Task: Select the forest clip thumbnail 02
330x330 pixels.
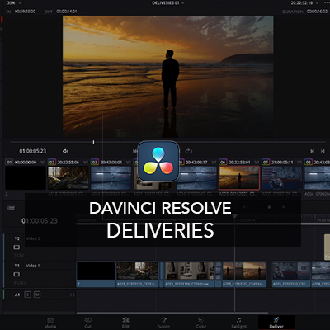Action: [x=68, y=177]
